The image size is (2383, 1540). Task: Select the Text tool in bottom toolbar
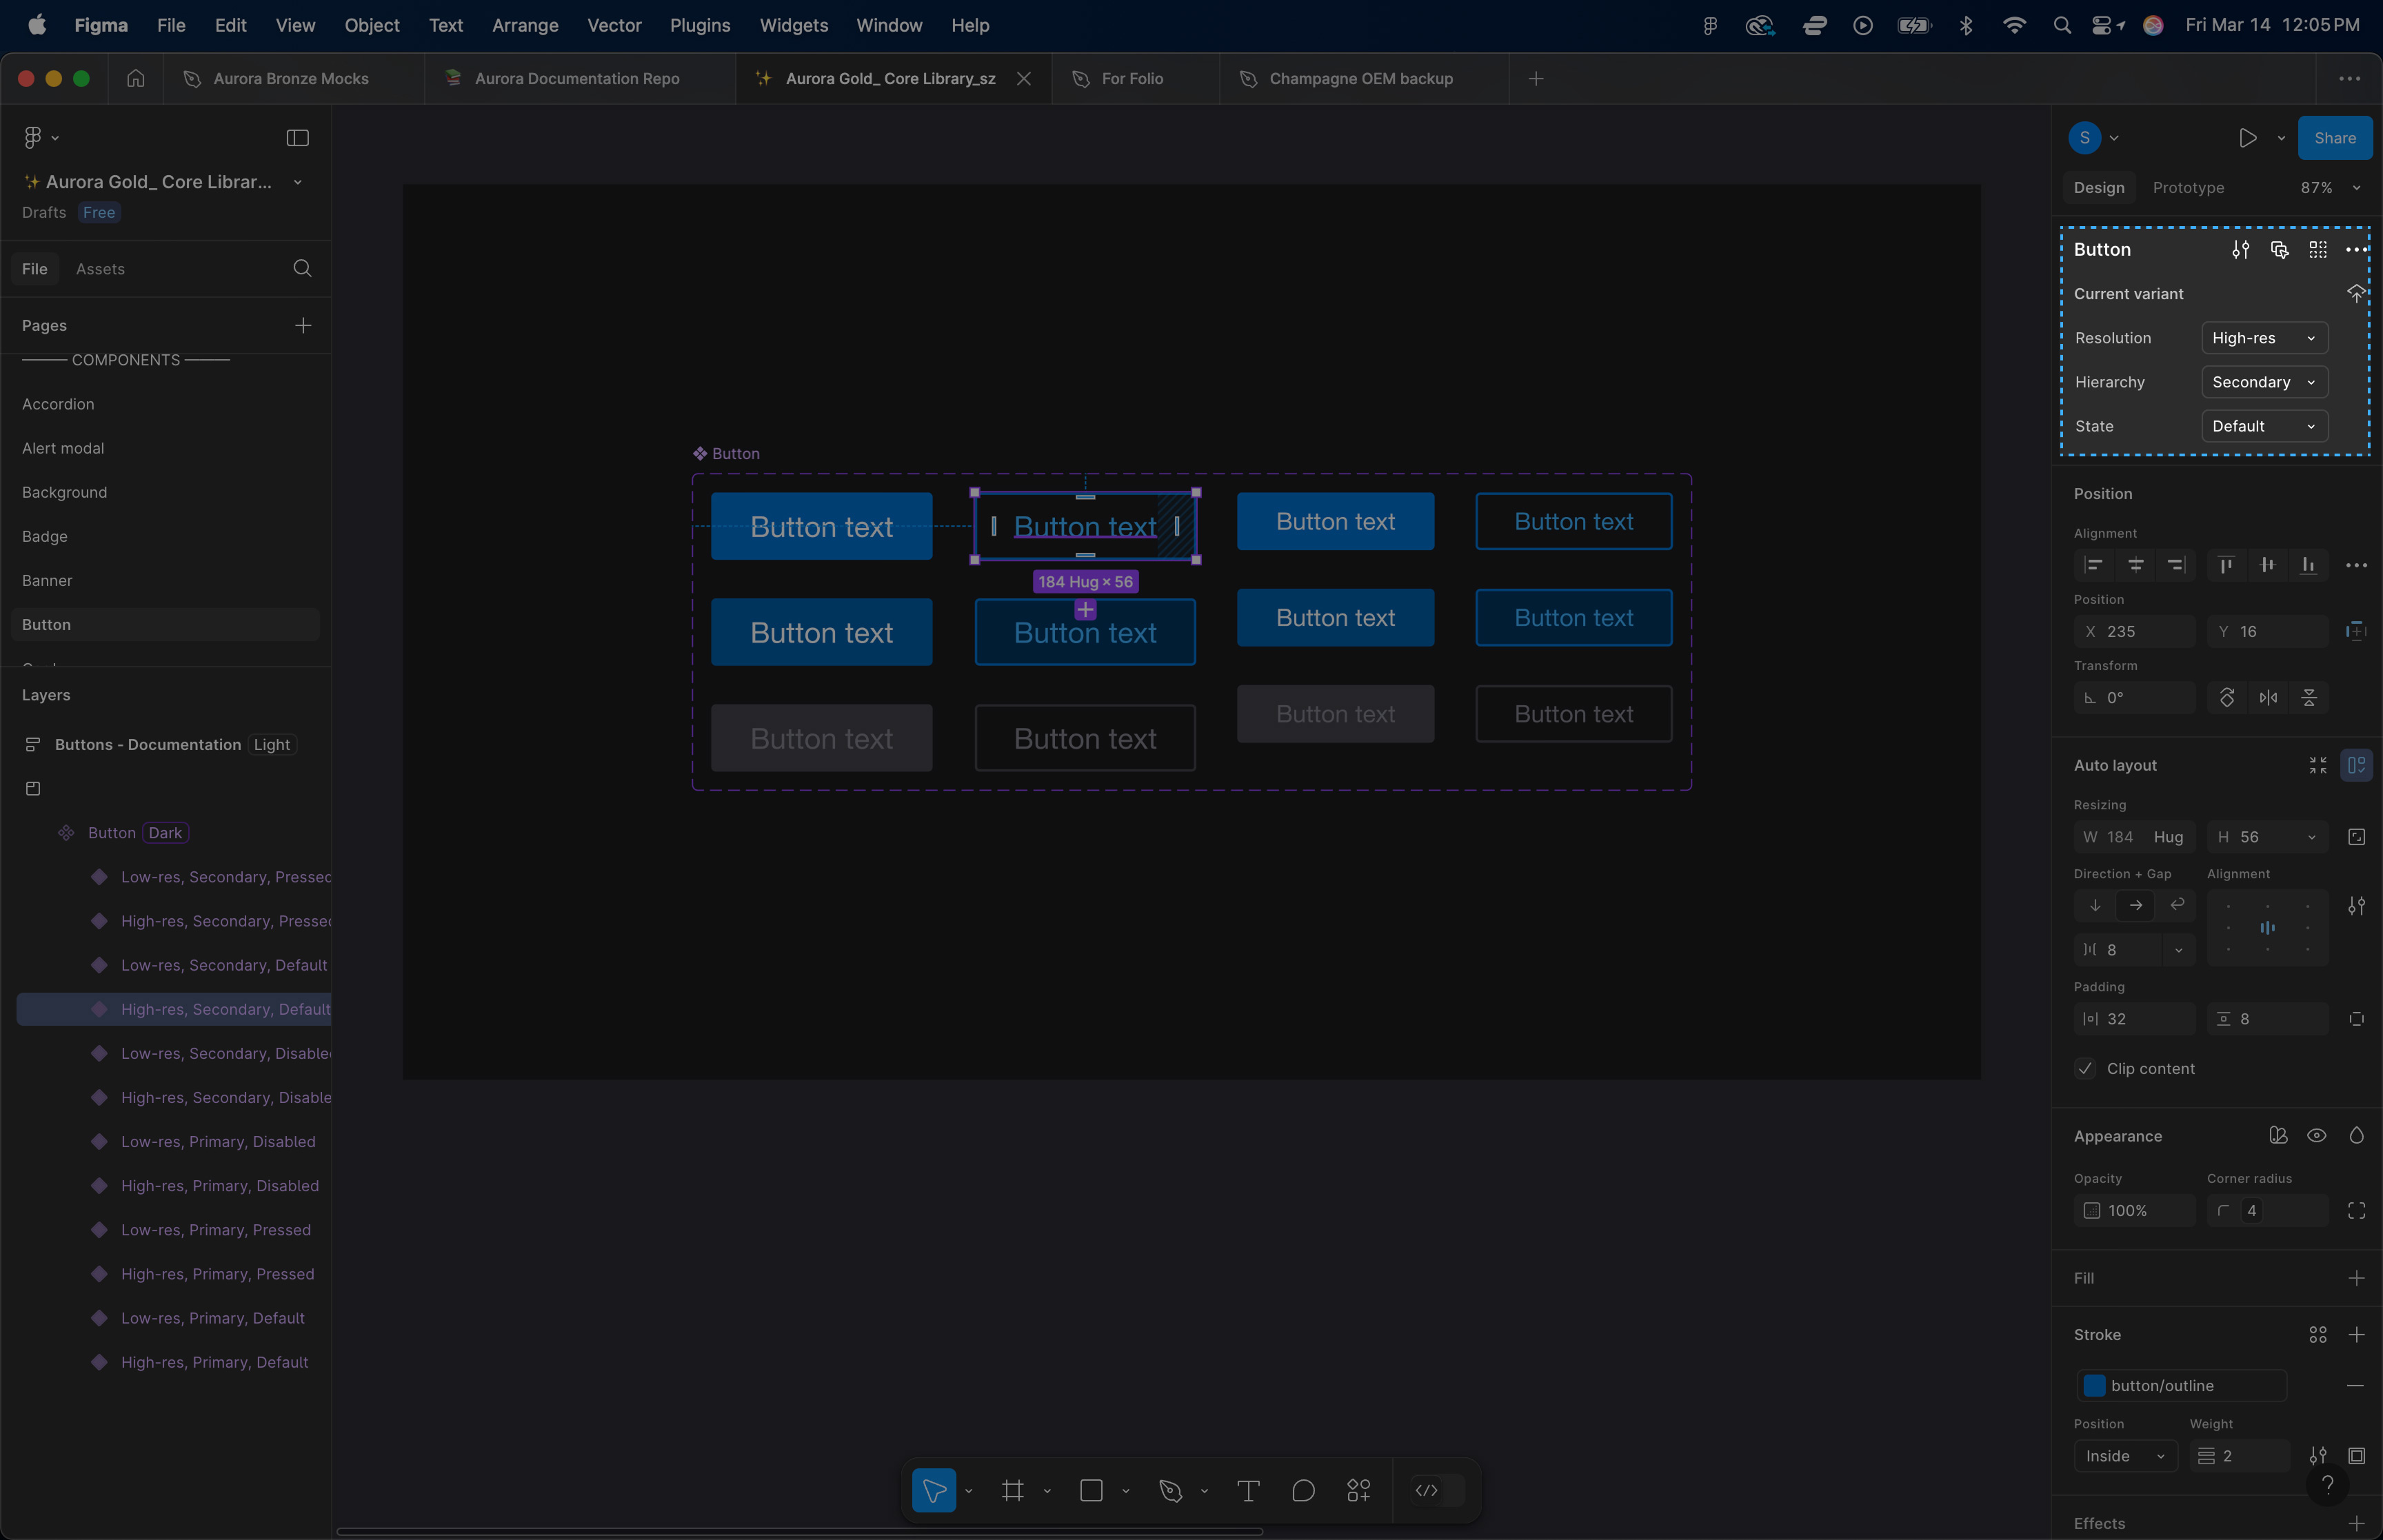coord(1248,1491)
